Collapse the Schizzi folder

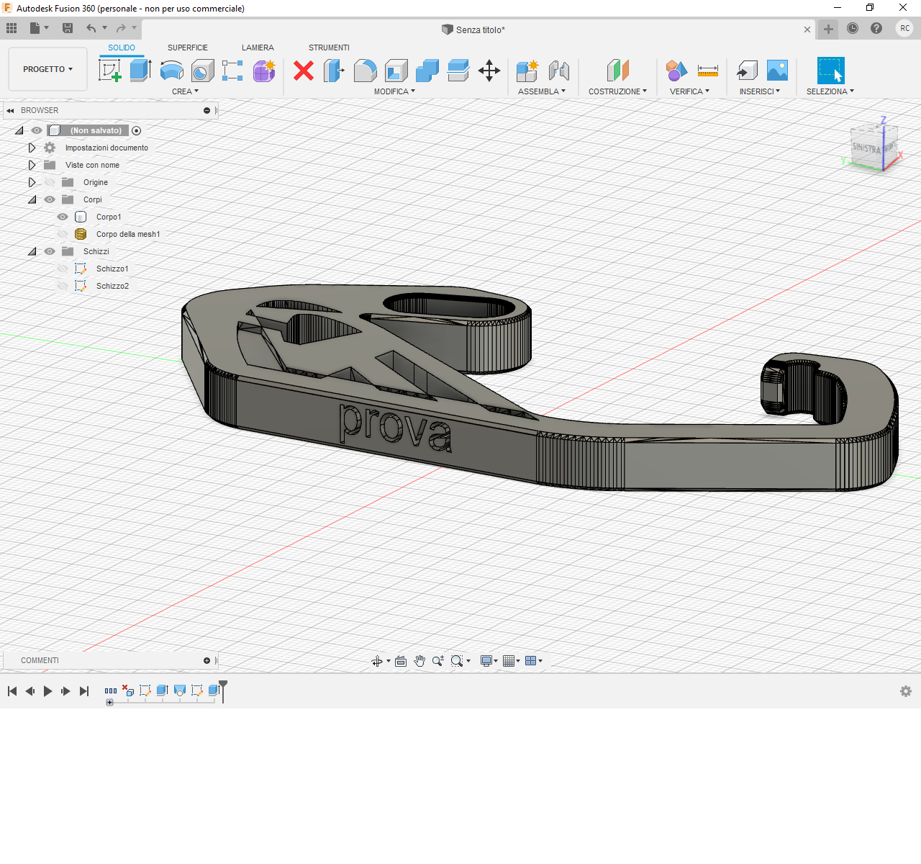(x=32, y=251)
